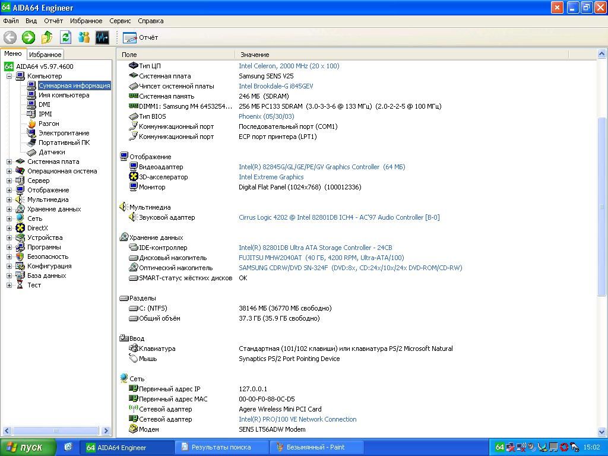Click the Тест hourglass icon

tap(20, 285)
